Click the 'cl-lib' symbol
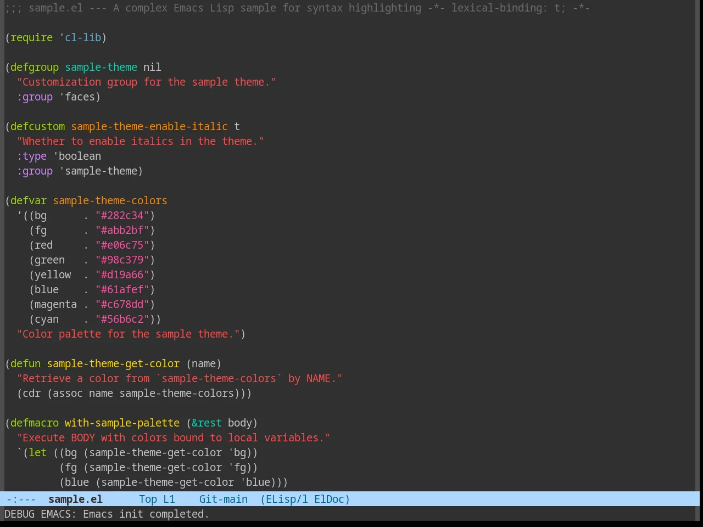 [83, 37]
